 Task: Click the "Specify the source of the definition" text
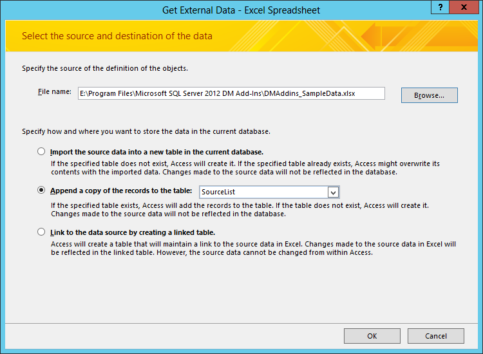(105, 68)
